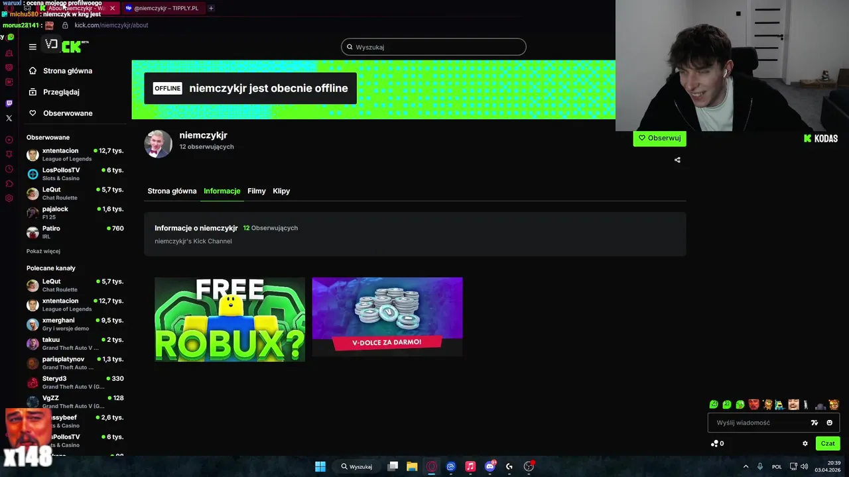Open the smiley emoji picker in chat
Viewport: 849px width, 477px height.
point(829,423)
